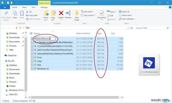Expand the Open button dropdown
The height and width of the screenshot is (103, 172).
pyautogui.click(x=116, y=12)
